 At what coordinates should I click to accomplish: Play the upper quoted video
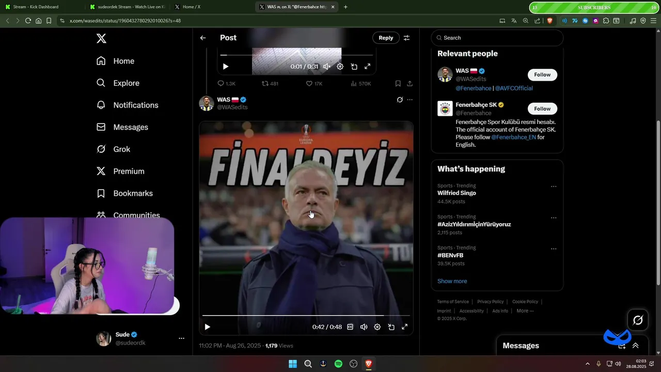click(225, 67)
